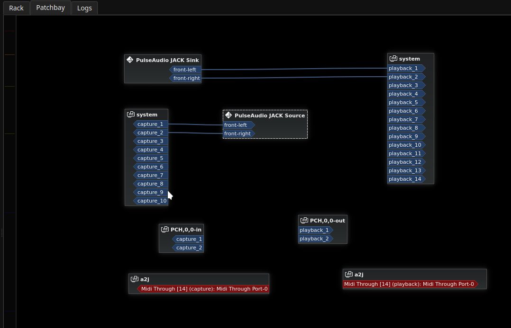The height and width of the screenshot is (328, 511).
Task: Select system playback_12 port
Action: [406, 162]
